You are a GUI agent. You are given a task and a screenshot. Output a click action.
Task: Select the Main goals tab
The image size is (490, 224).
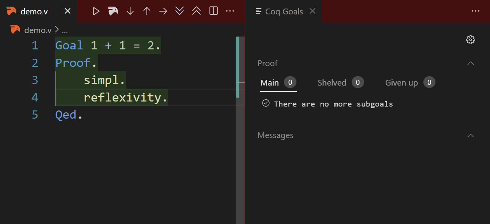[270, 82]
